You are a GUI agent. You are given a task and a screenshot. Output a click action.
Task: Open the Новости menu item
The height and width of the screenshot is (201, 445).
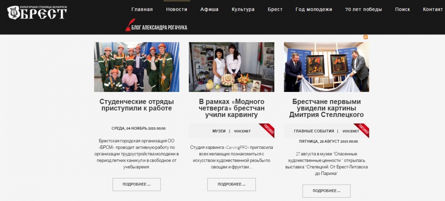click(x=177, y=9)
